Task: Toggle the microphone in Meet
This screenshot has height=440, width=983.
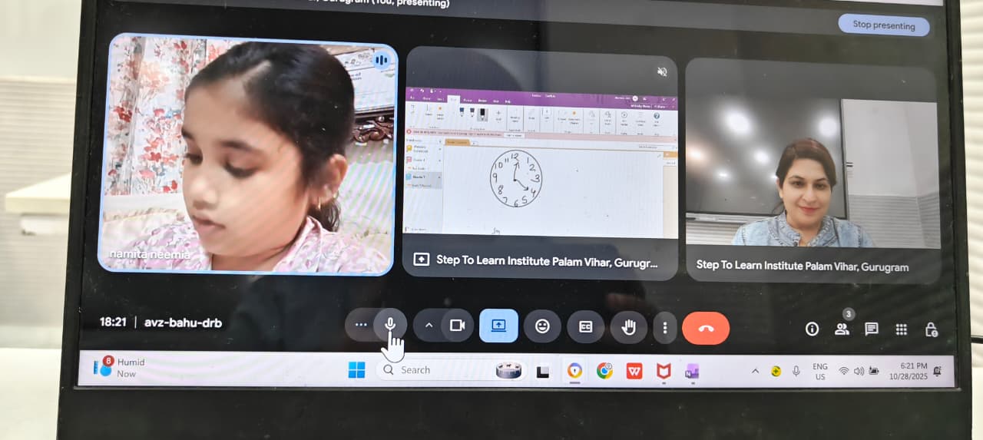Action: [x=390, y=325]
